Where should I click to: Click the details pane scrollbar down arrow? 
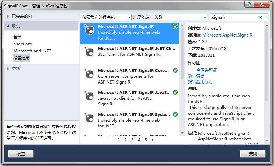(x=267, y=141)
